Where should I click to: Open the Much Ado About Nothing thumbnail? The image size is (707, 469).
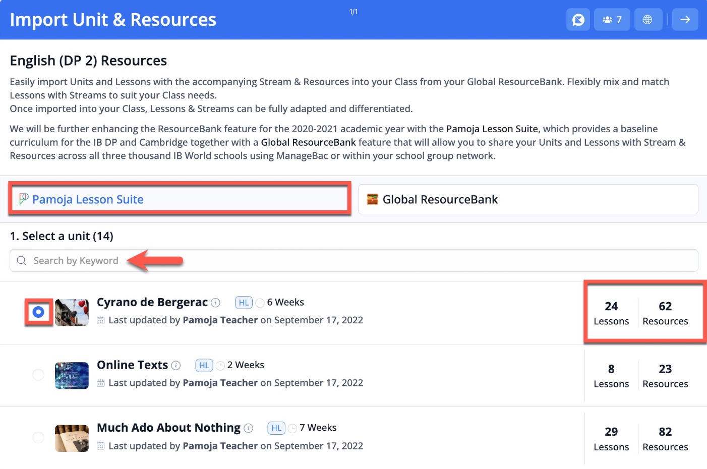(72, 438)
